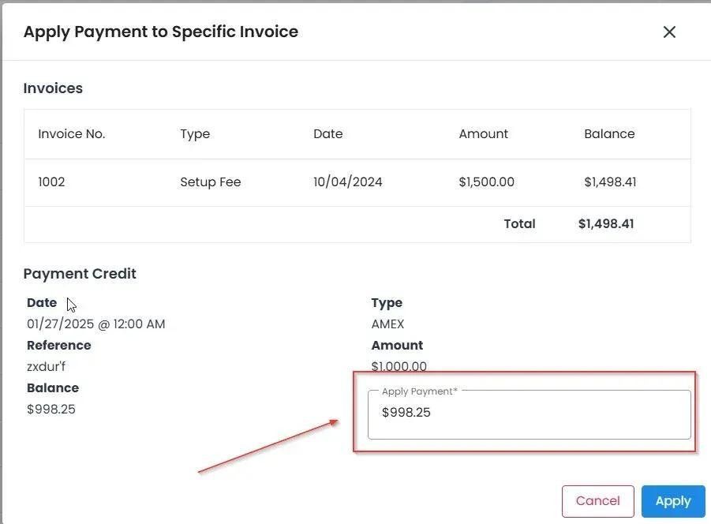Click the Type column header in invoices table

click(x=195, y=134)
